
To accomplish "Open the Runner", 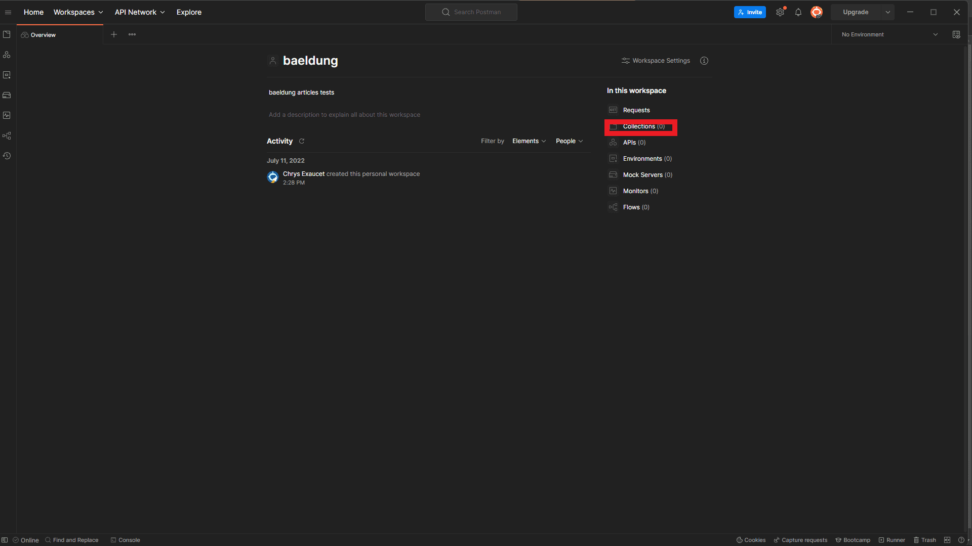I will coord(892,540).
